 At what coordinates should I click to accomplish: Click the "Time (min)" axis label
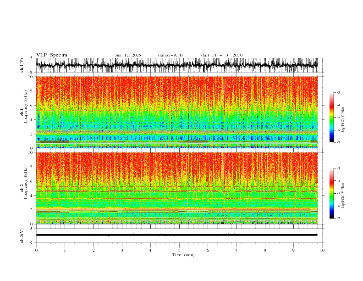[x=183, y=255]
